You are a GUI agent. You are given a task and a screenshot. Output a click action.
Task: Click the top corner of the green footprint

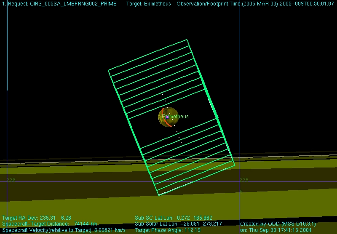click(x=187, y=40)
